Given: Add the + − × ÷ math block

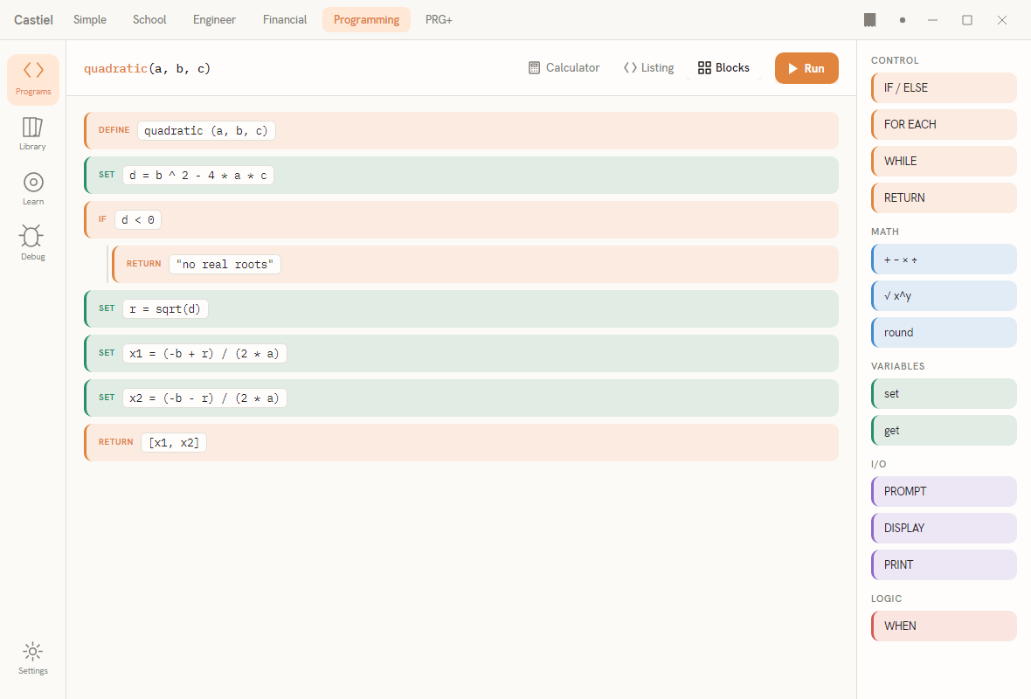Looking at the screenshot, I should (x=945, y=260).
